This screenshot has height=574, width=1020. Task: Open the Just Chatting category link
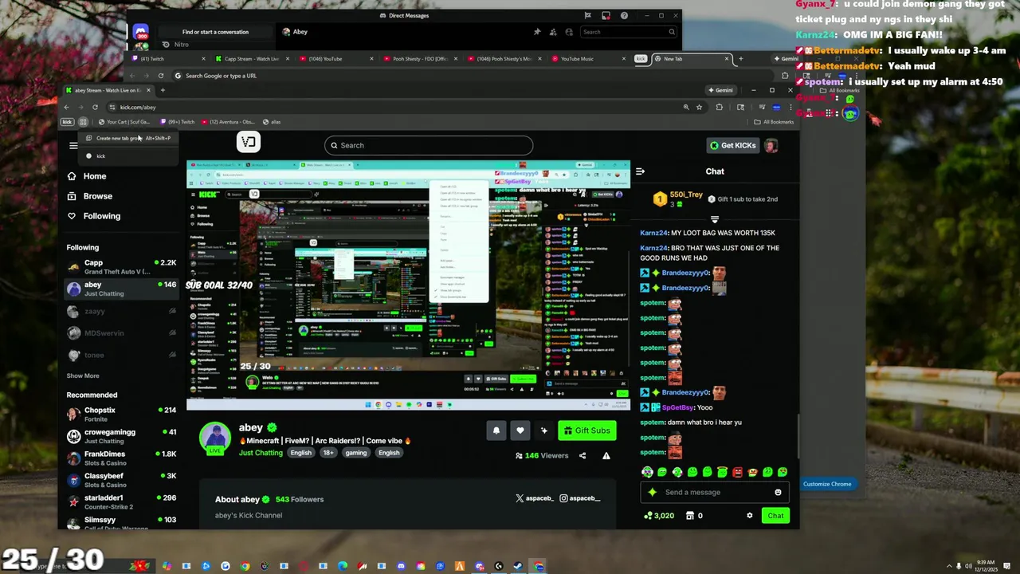261,453
